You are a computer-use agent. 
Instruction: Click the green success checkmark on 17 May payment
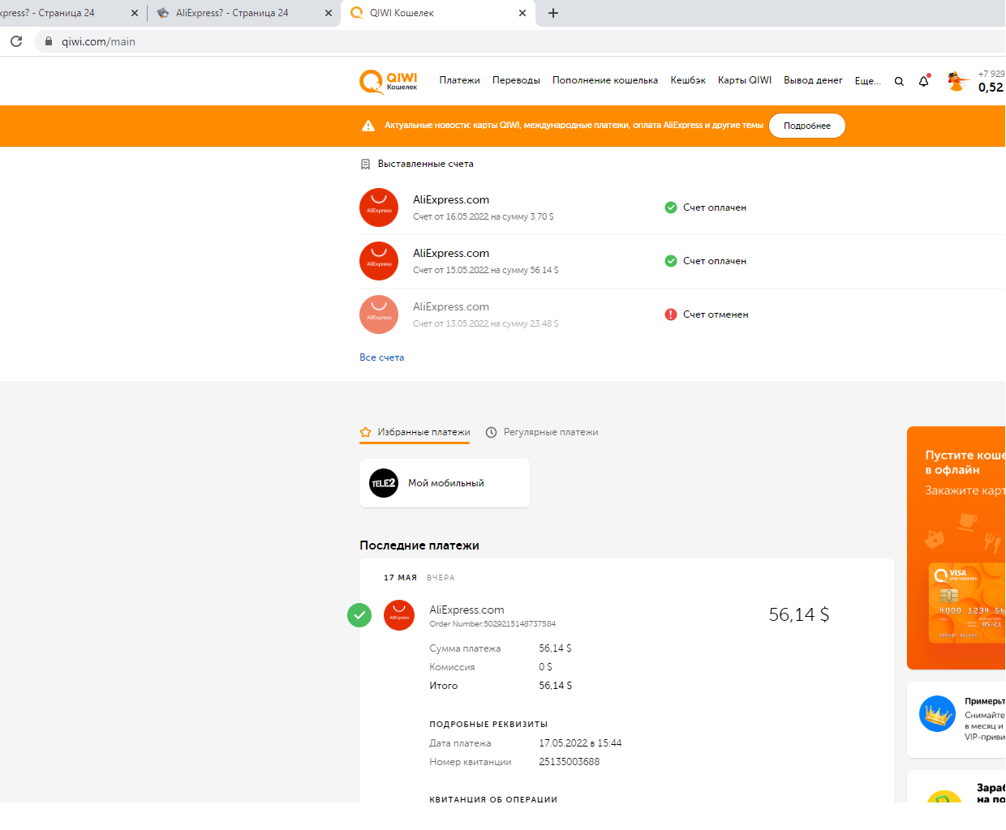click(x=359, y=615)
